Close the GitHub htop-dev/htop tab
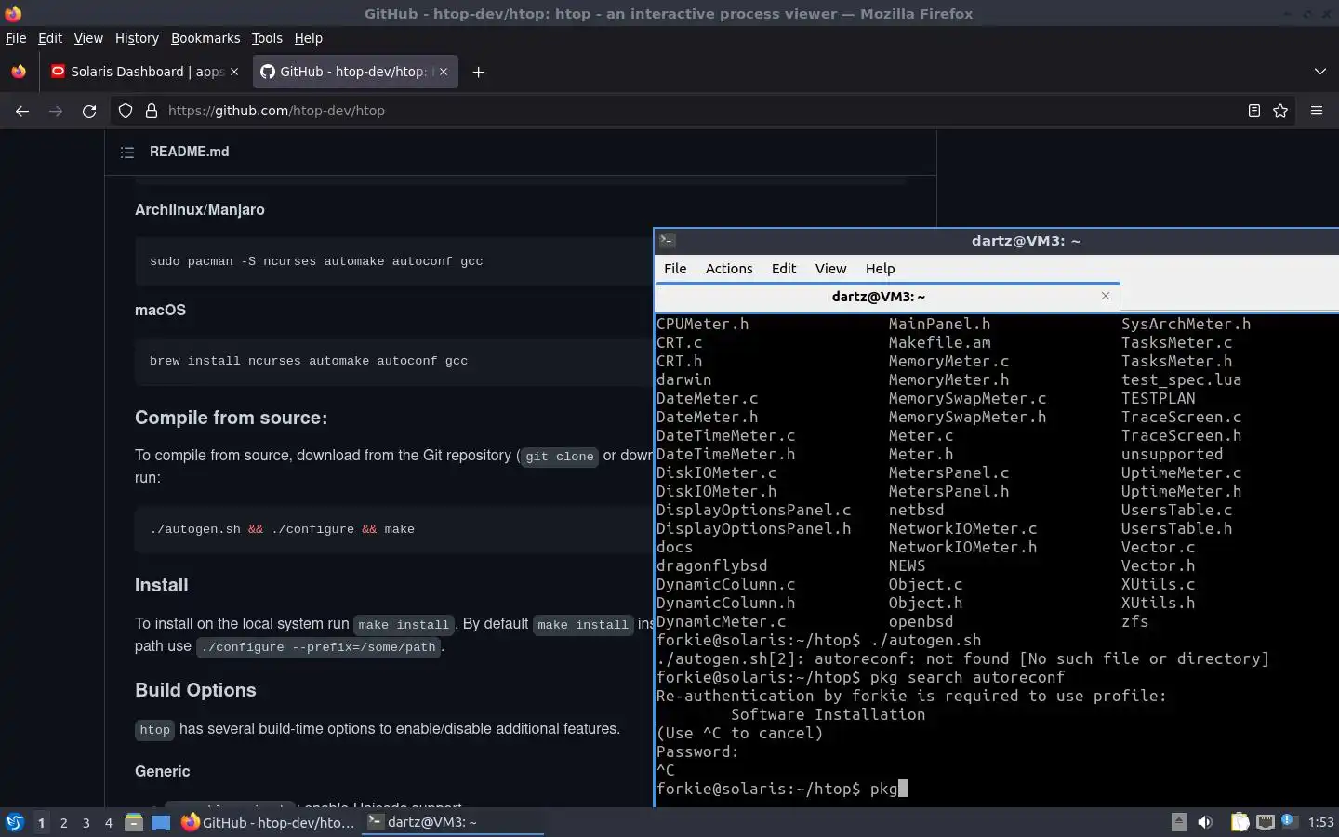 [444, 72]
